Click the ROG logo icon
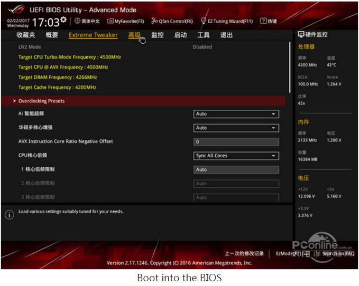 [x=18, y=9]
